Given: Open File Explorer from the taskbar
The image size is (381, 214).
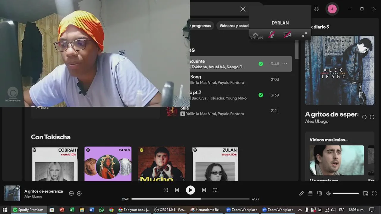Looking at the screenshot, I should [x=82, y=210].
